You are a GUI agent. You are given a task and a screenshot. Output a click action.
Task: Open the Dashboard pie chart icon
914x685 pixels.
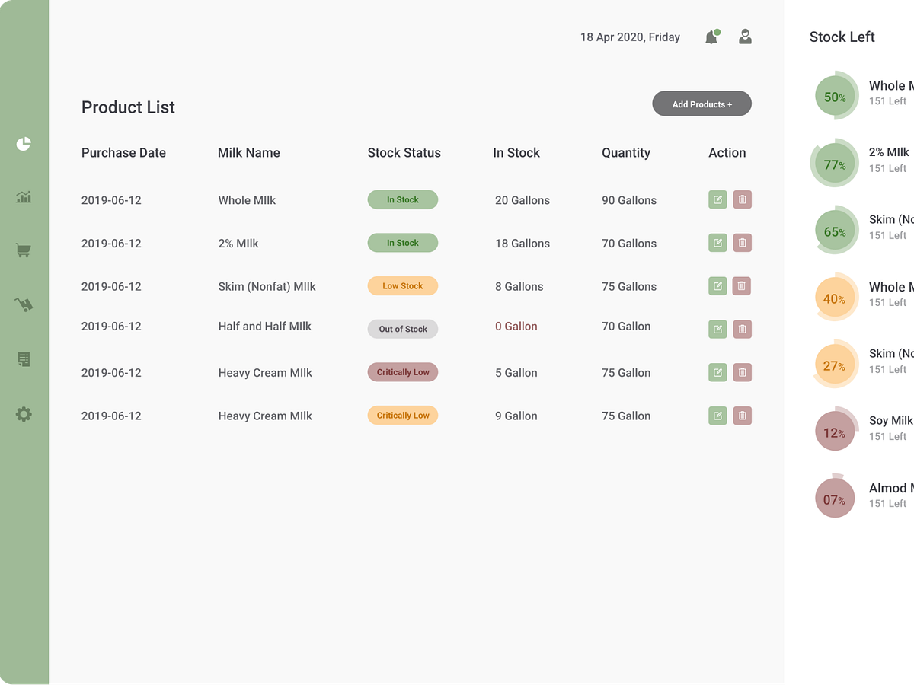point(24,143)
